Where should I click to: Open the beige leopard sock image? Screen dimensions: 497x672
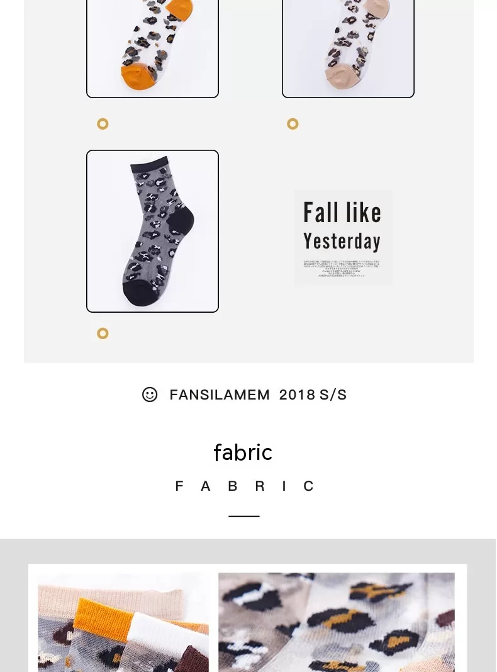[348, 48]
